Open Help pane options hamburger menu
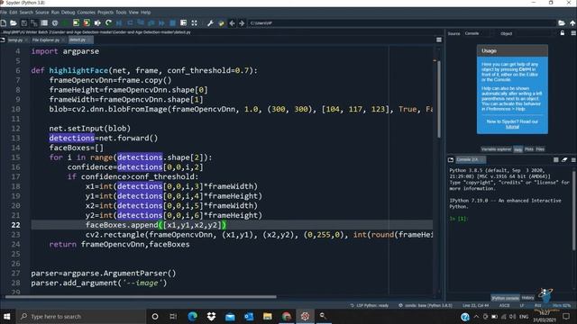Screen dimensions: 577x324 (573, 33)
